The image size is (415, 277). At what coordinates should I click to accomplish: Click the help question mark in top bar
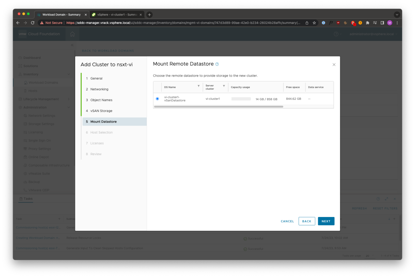(335, 34)
